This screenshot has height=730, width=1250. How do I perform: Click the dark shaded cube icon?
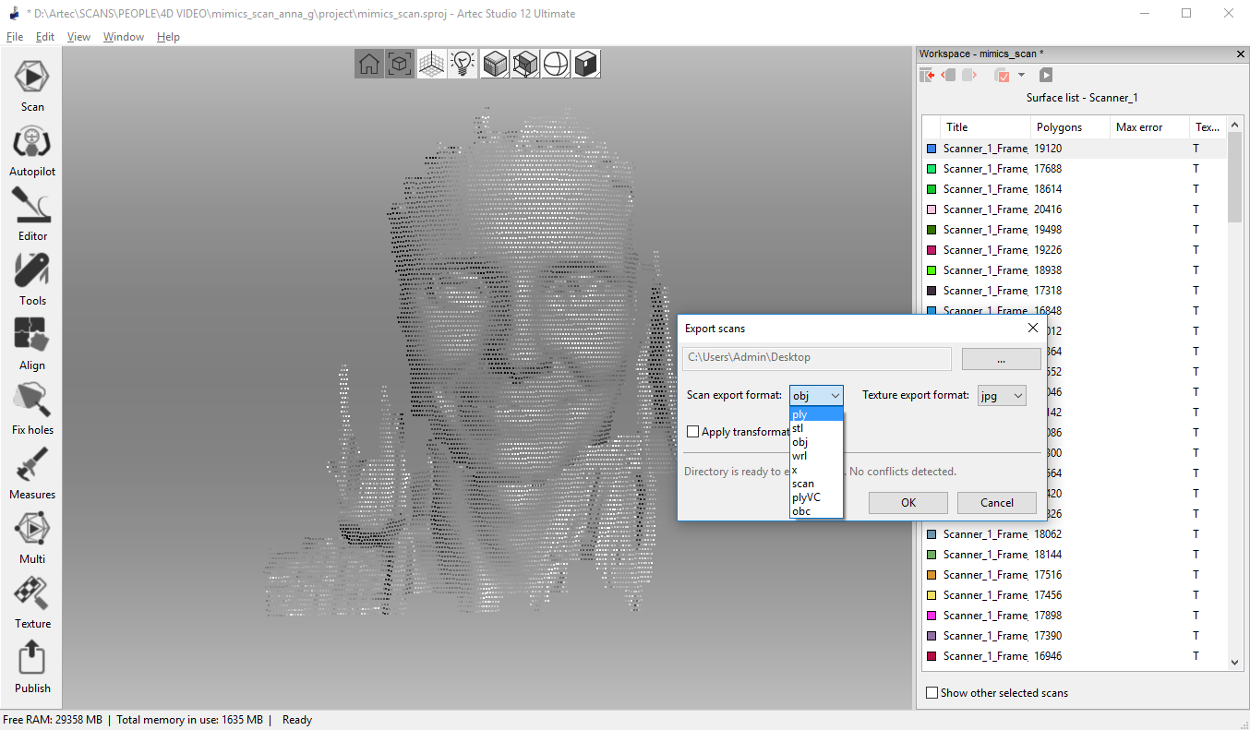(586, 64)
